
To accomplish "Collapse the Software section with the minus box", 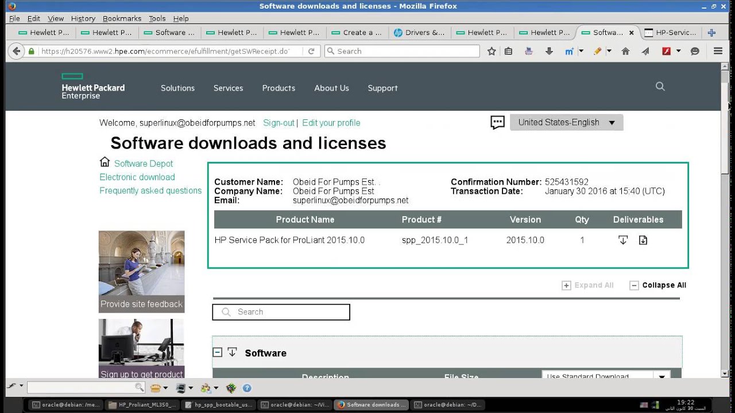I will coord(218,352).
